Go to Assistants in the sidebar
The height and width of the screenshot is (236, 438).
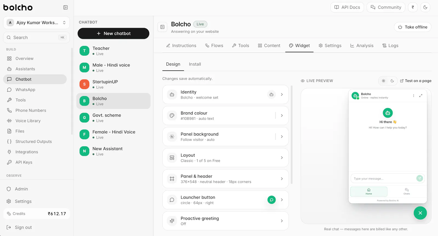click(35, 69)
